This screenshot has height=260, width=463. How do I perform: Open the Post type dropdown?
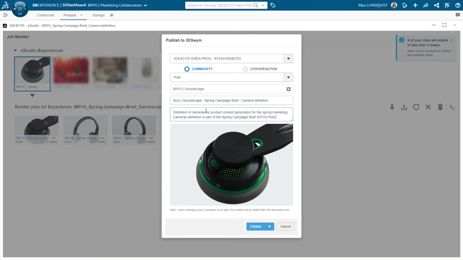tap(289, 77)
